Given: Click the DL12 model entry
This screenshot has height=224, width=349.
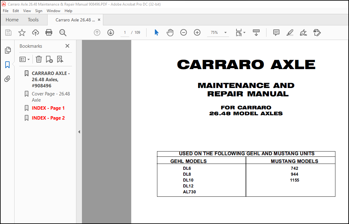Looking at the screenshot, I should click(188, 186).
